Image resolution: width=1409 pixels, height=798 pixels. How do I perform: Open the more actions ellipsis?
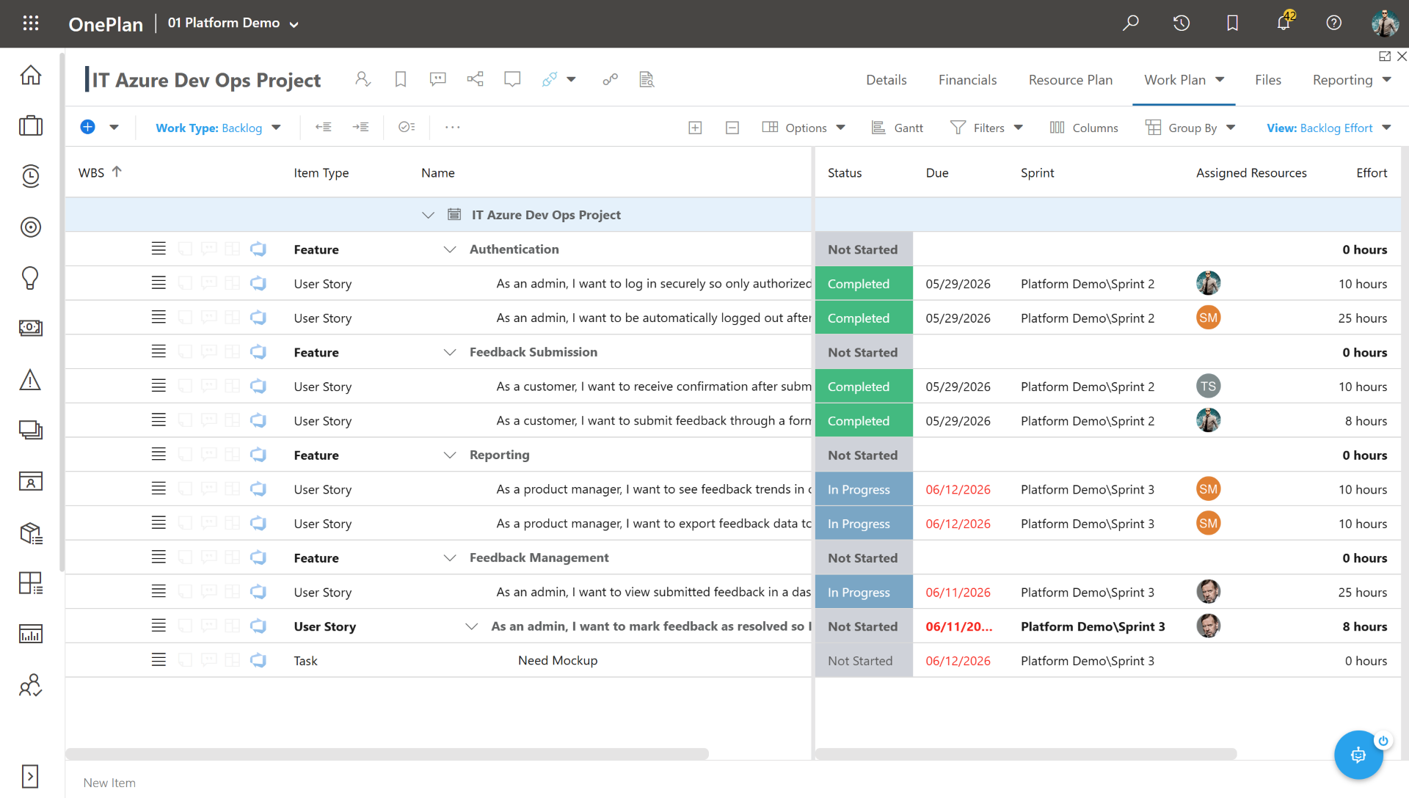[453, 127]
